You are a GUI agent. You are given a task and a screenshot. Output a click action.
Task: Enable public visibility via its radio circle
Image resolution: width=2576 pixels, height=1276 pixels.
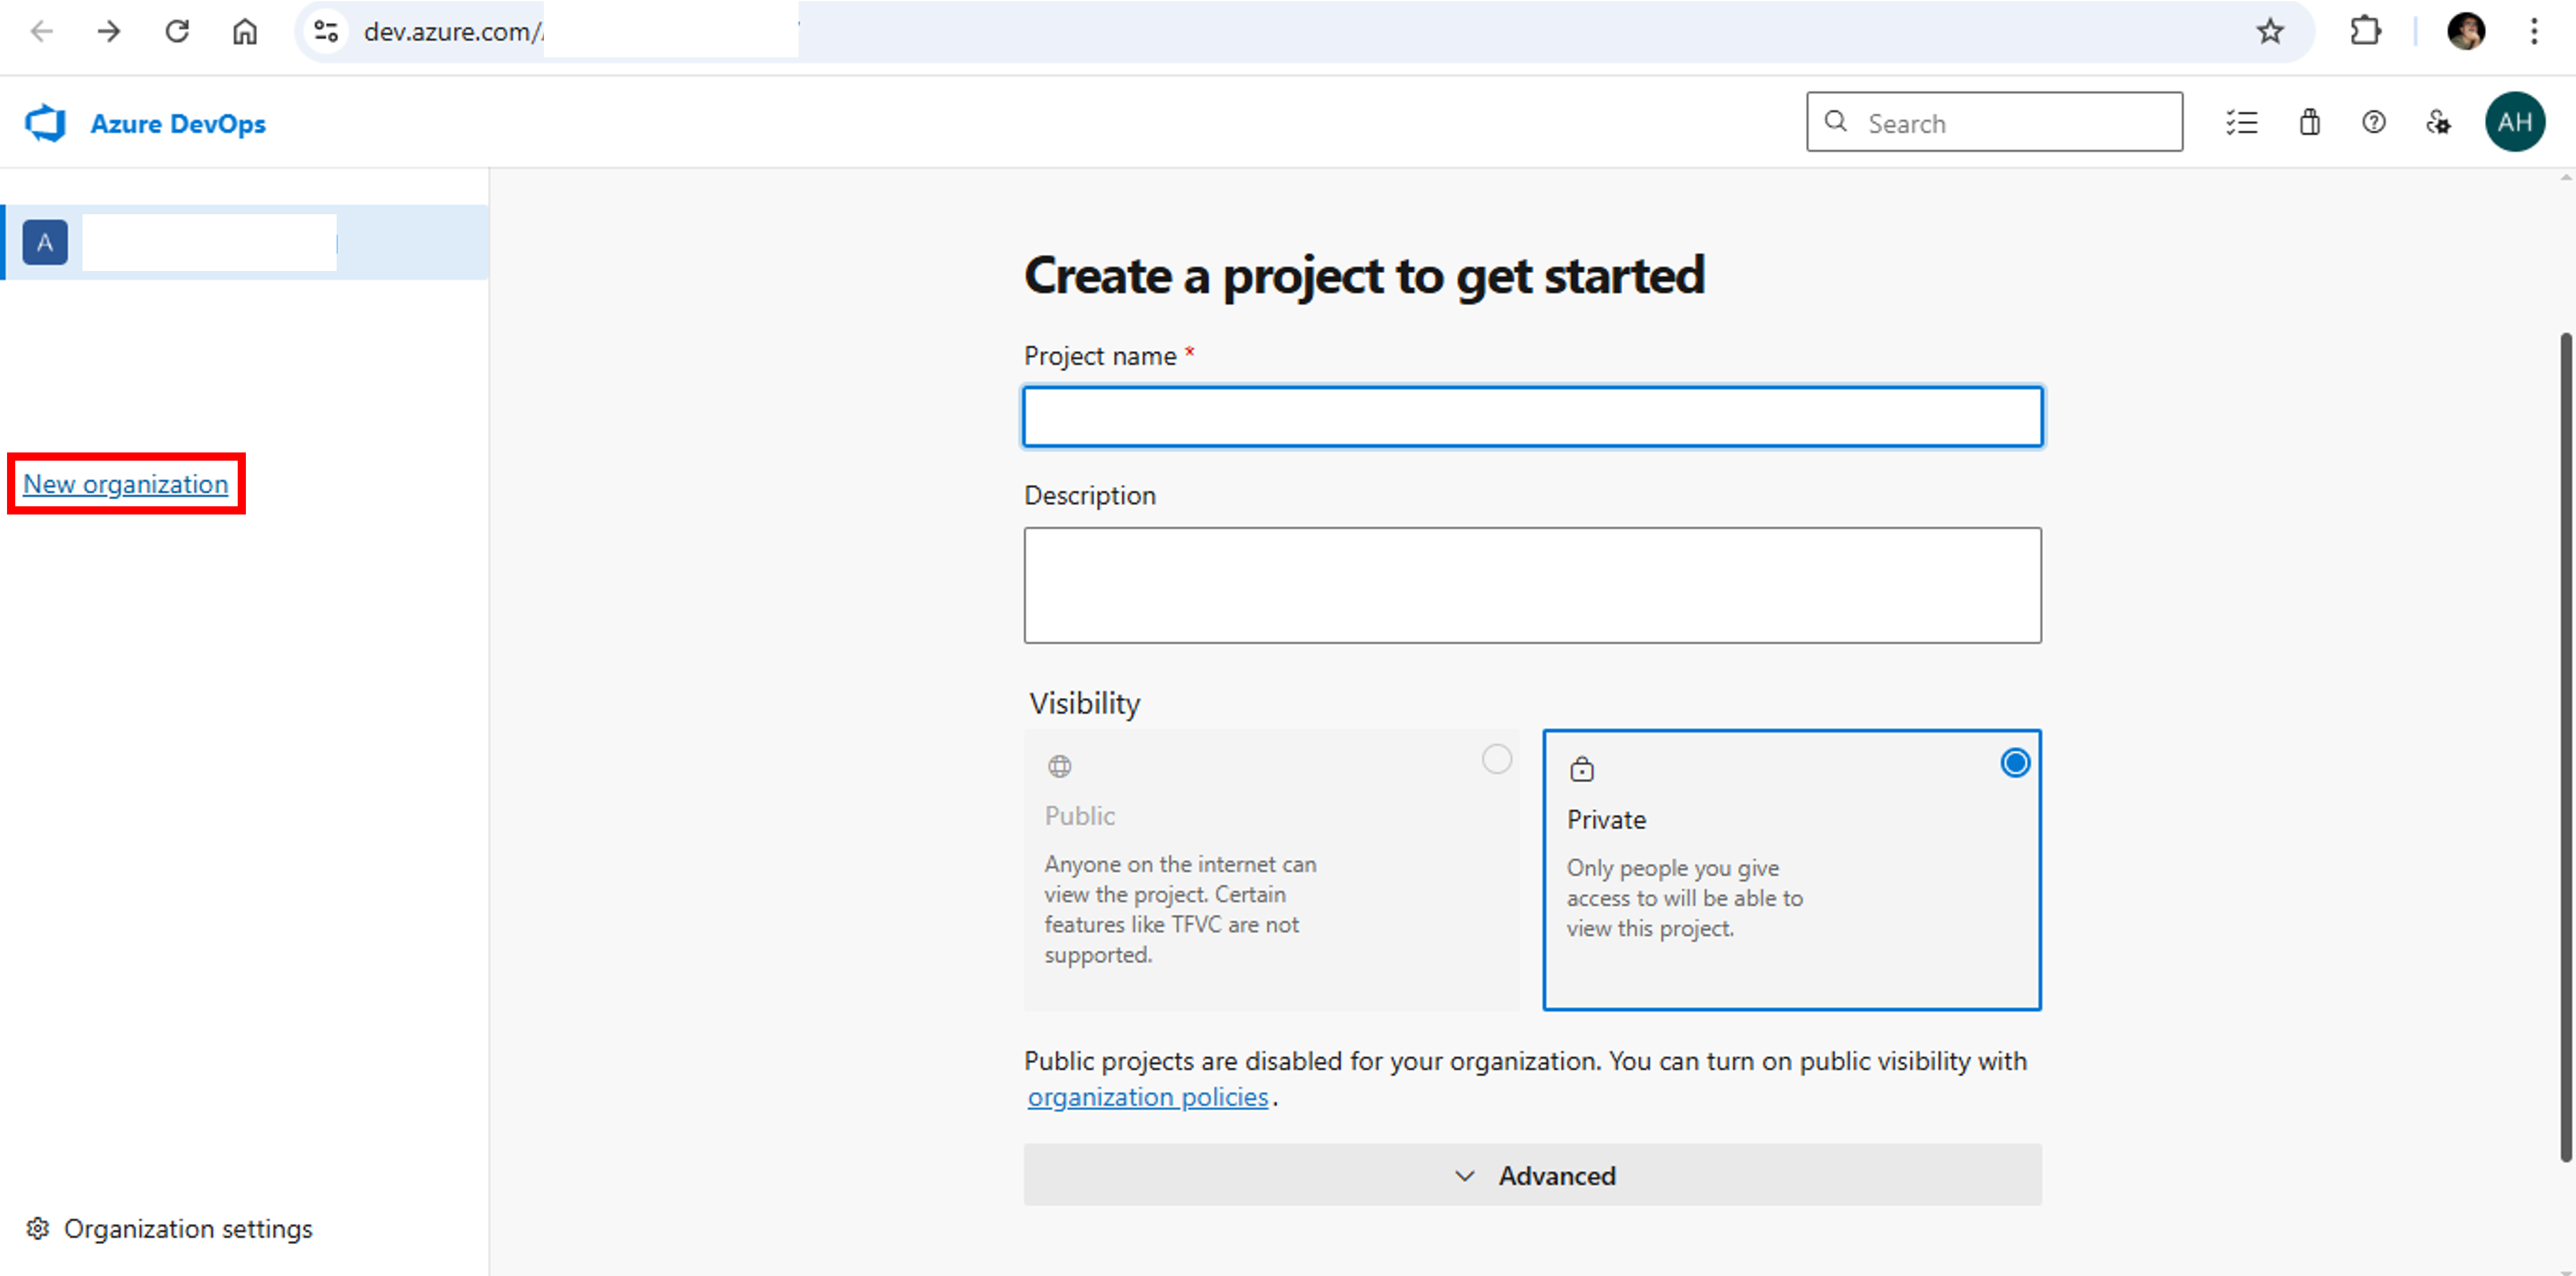(1496, 759)
